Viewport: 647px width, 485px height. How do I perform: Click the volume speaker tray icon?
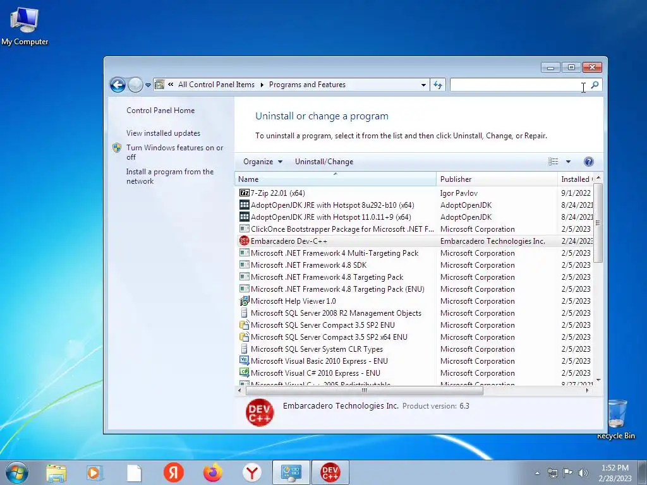pos(583,472)
